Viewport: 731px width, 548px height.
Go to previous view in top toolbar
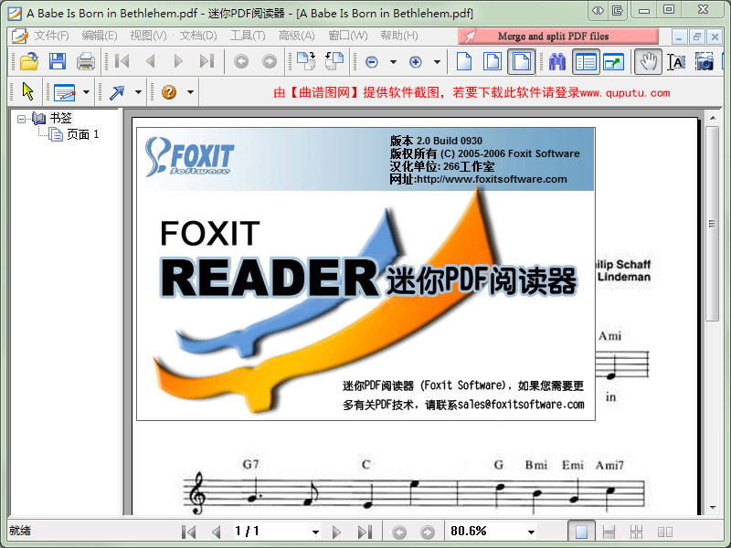pos(241,61)
